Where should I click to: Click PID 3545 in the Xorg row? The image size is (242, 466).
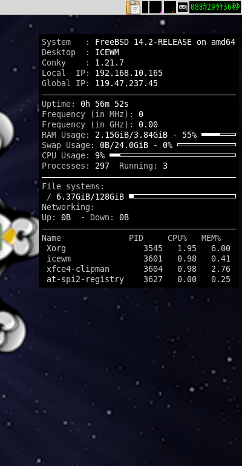[153, 248]
